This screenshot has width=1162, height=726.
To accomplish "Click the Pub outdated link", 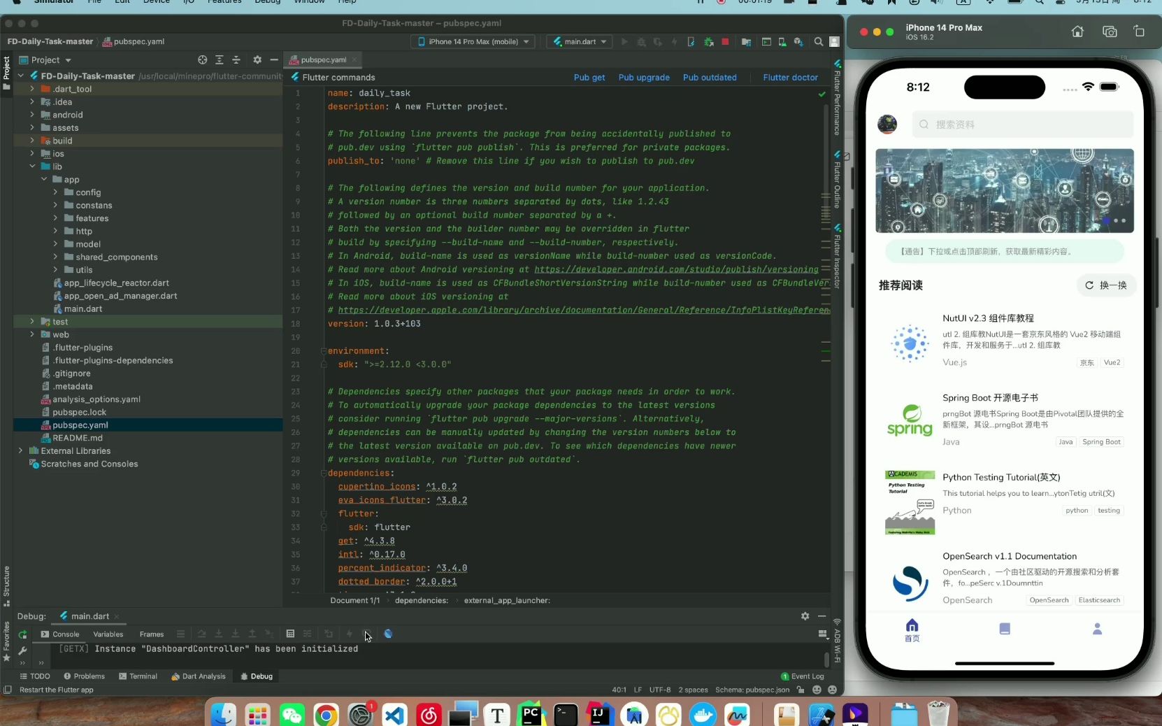I will (710, 78).
